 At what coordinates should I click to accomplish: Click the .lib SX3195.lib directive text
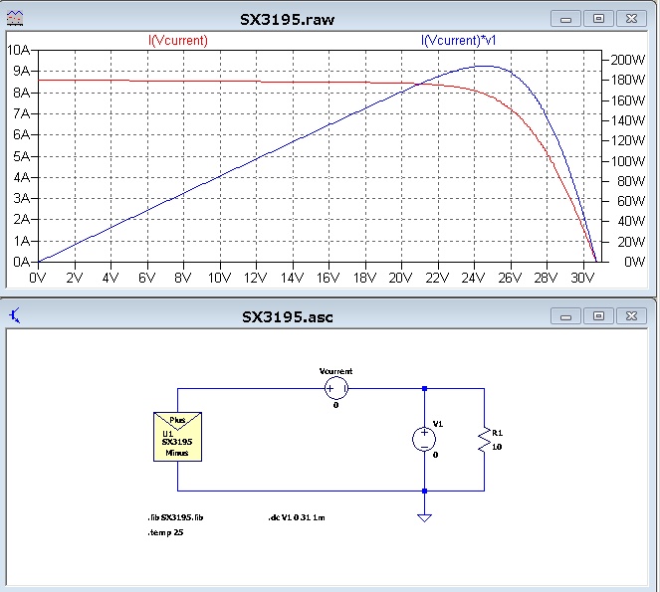175,517
